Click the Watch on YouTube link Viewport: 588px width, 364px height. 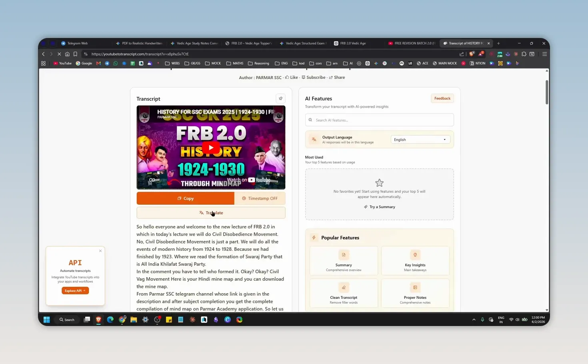249,180
